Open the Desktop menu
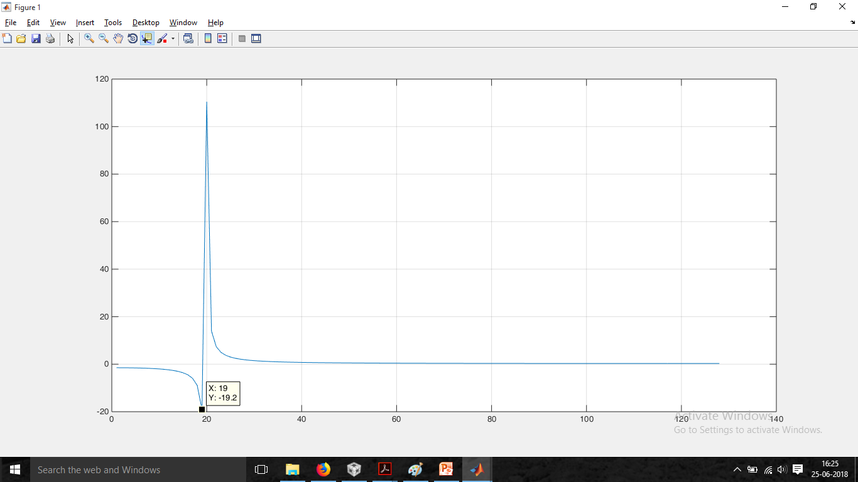 [x=146, y=23]
